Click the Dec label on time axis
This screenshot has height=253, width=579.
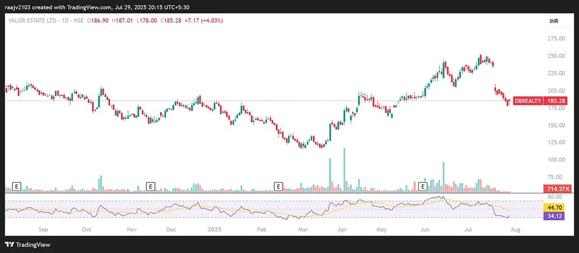click(171, 230)
